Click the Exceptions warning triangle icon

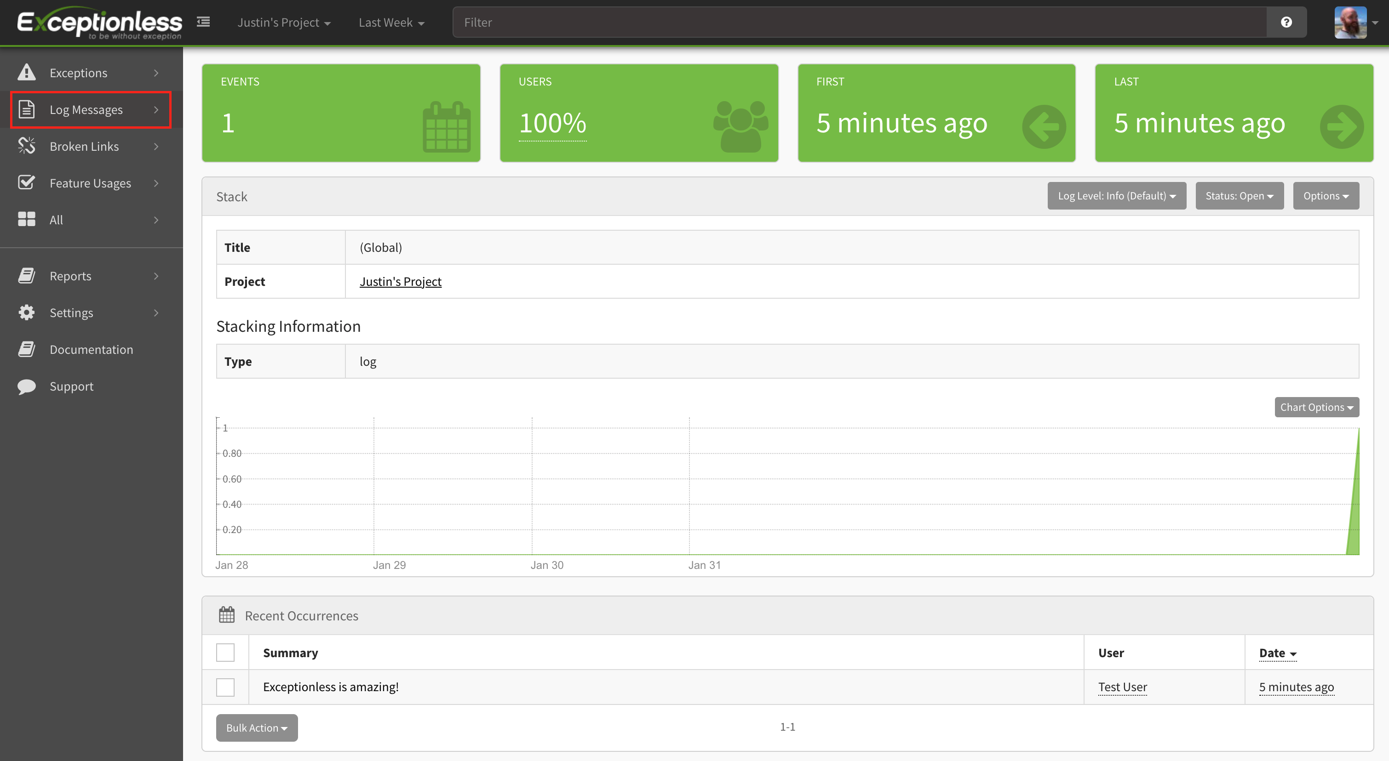26,72
